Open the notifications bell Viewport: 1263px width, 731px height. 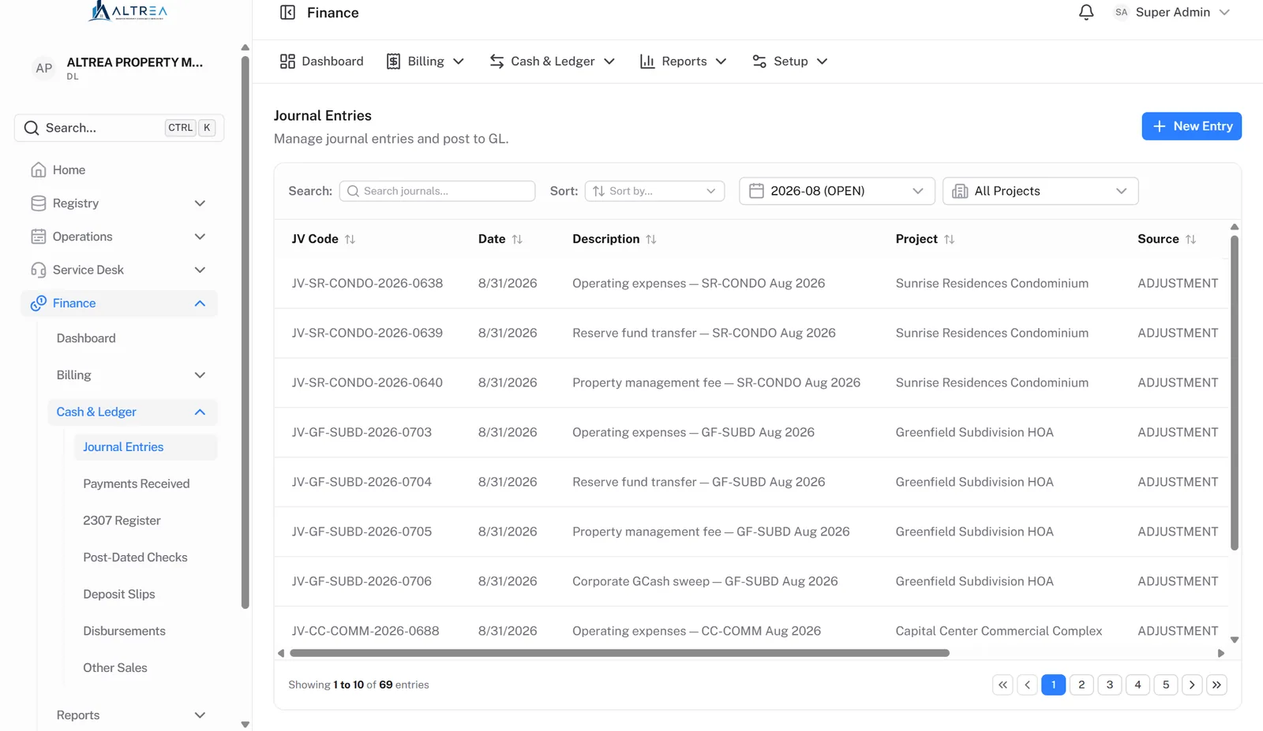coord(1086,13)
